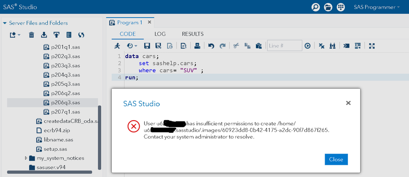Open the New item dropdown in files panel
409x177 pixels.
click(16, 35)
